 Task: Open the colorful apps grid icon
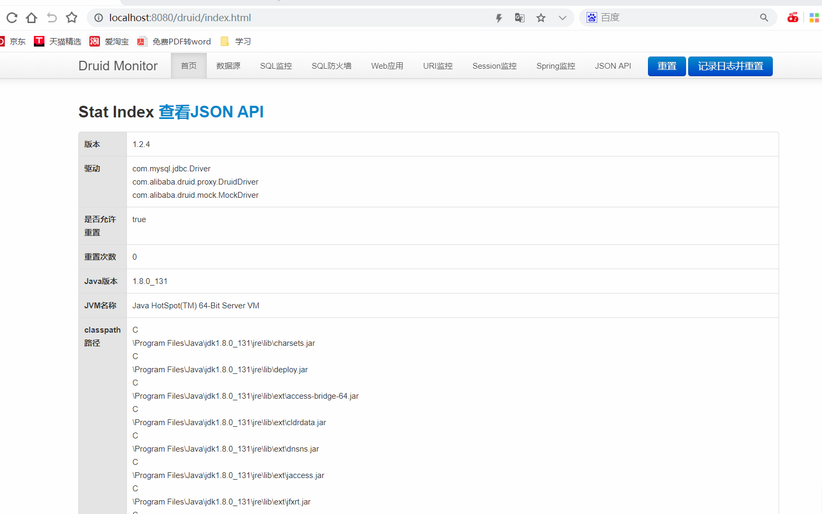(x=814, y=17)
